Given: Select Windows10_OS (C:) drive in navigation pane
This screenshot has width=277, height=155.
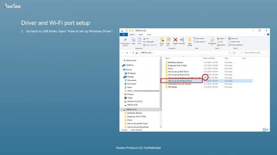Looking at the screenshot, I should [x=133, y=102].
